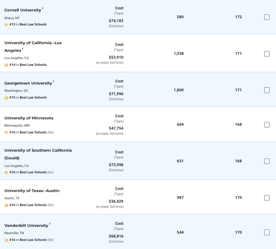Click ranking badge icon under Vanderbilt University

pyautogui.click(x=6, y=240)
